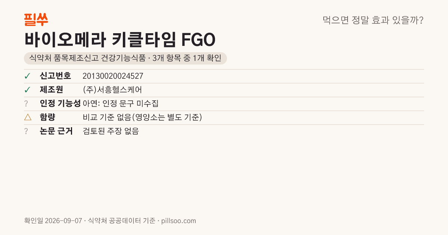This screenshot has height=235, width=448.
Task: Click the 인정 기능성 row label
Action: point(60,104)
